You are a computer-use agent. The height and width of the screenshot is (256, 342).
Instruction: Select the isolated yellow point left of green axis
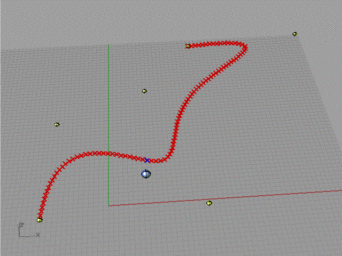point(57,124)
